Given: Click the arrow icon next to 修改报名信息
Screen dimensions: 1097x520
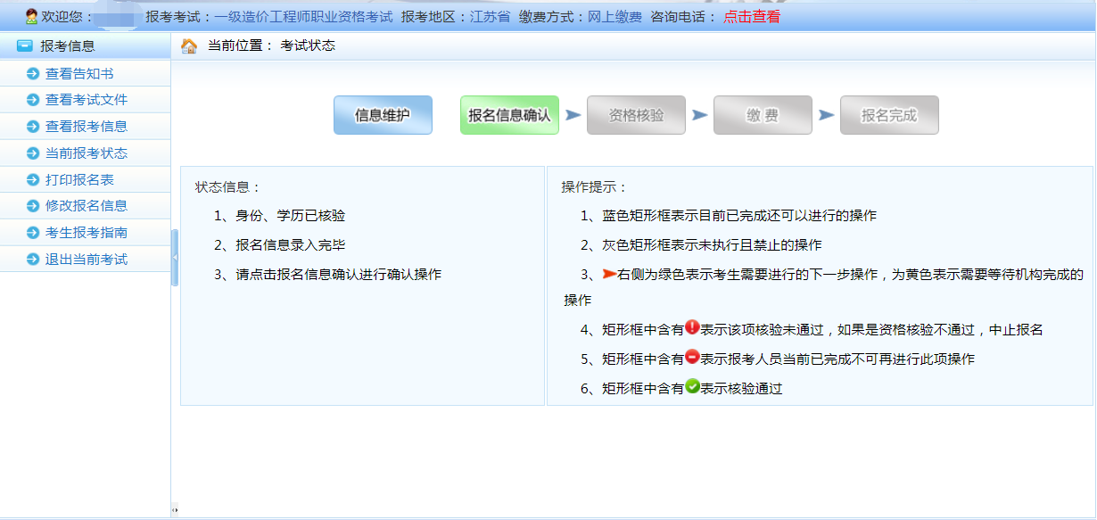Looking at the screenshot, I should coord(33,206).
